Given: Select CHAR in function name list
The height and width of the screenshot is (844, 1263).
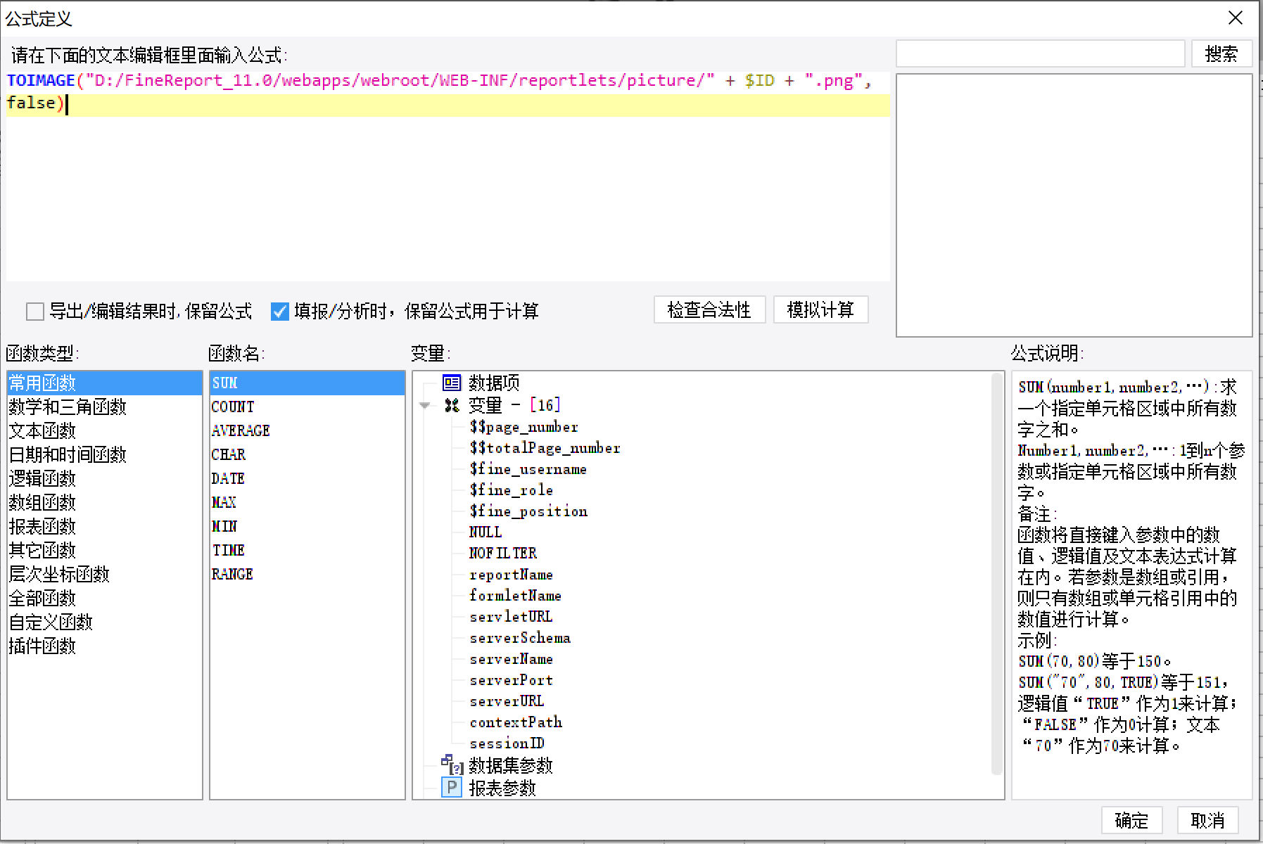Looking at the screenshot, I should [x=307, y=455].
